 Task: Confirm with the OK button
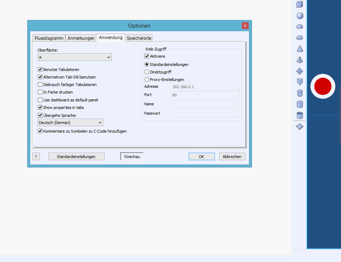click(202, 157)
